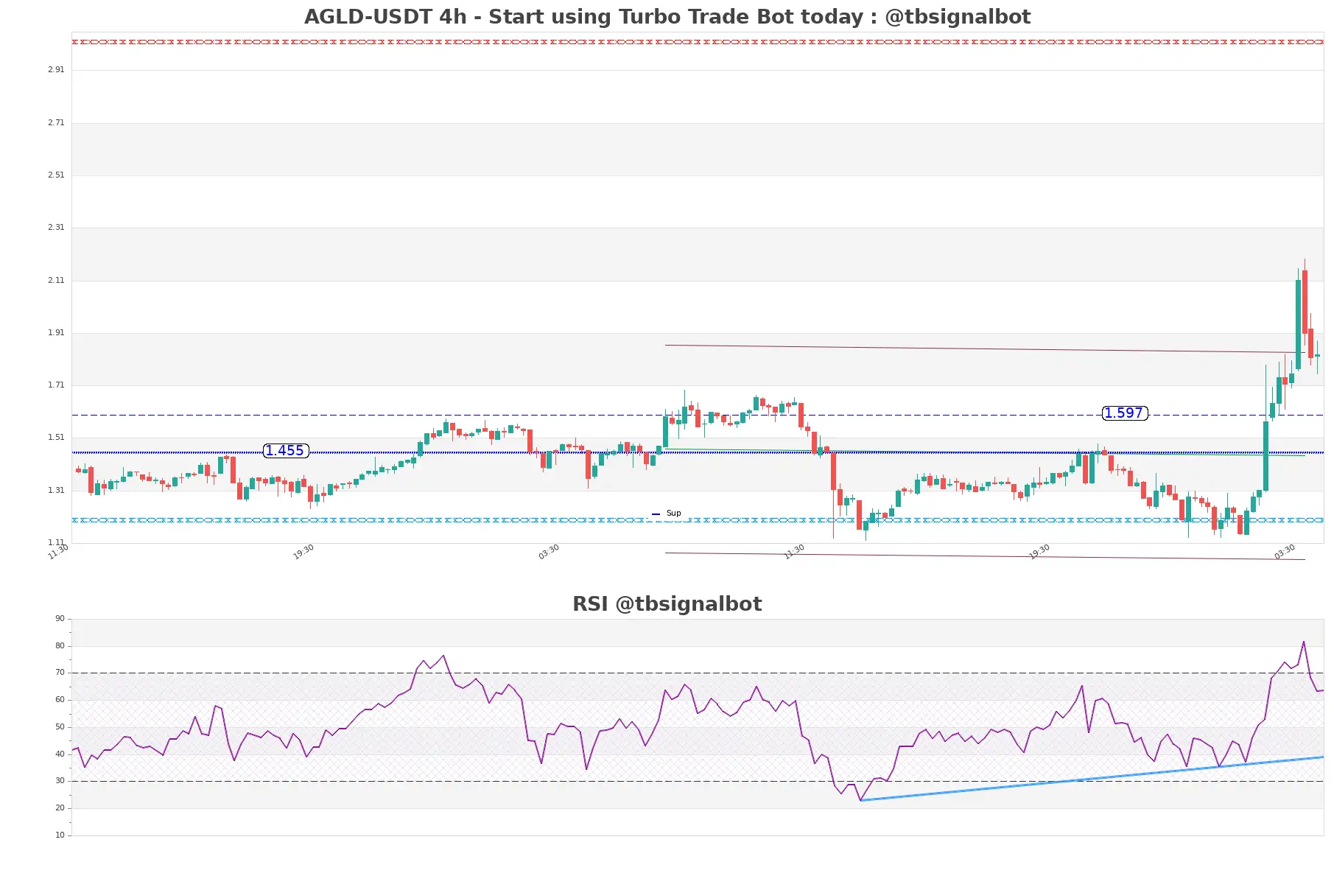Click the RSI 50 axis label
The width and height of the screenshot is (1334, 890).
click(60, 727)
